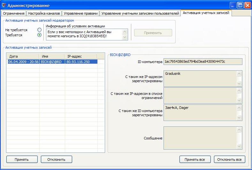Sort list by the 'IP-адрес' column header
Viewport: 252px width, 170px height.
tap(81, 56)
